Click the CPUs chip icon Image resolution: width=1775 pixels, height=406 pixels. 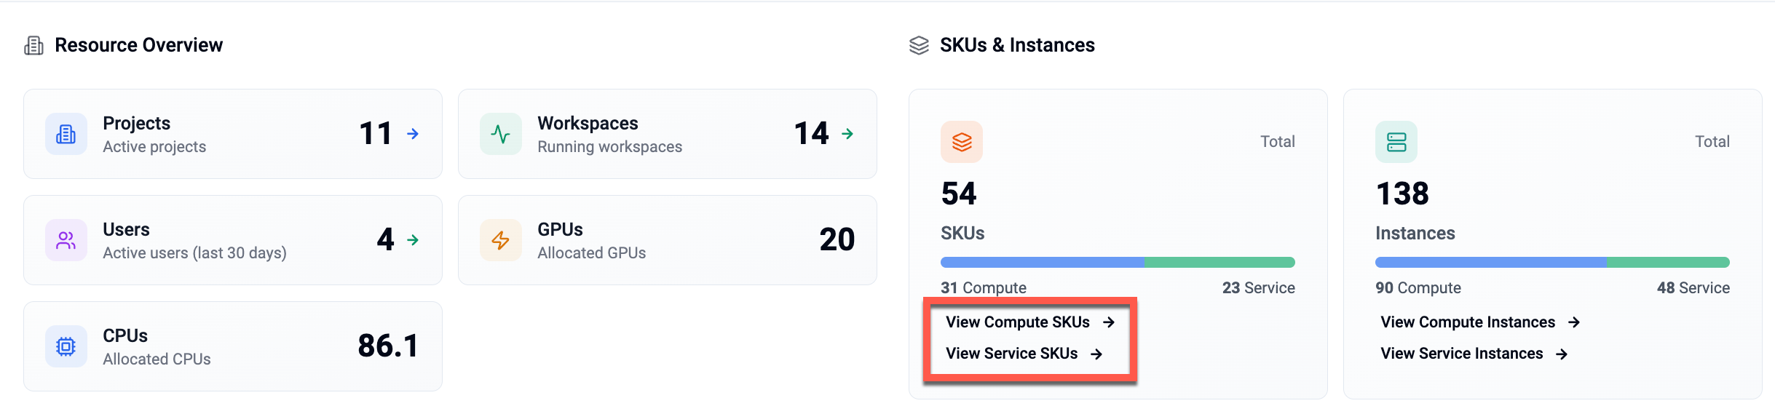(x=66, y=346)
